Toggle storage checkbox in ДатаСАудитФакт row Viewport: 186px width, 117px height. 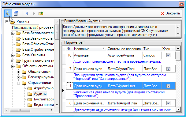(168, 86)
